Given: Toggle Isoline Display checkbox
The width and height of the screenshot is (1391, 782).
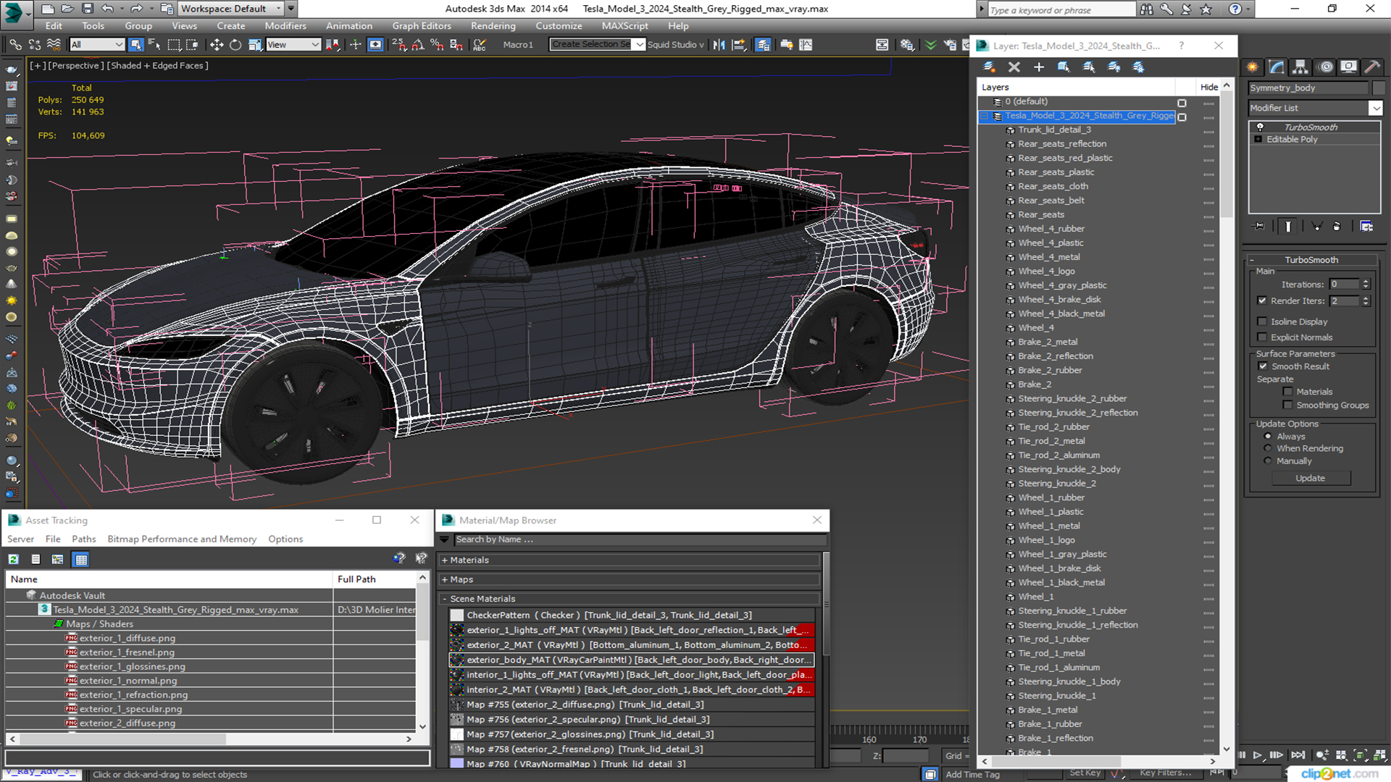Looking at the screenshot, I should coord(1262,321).
